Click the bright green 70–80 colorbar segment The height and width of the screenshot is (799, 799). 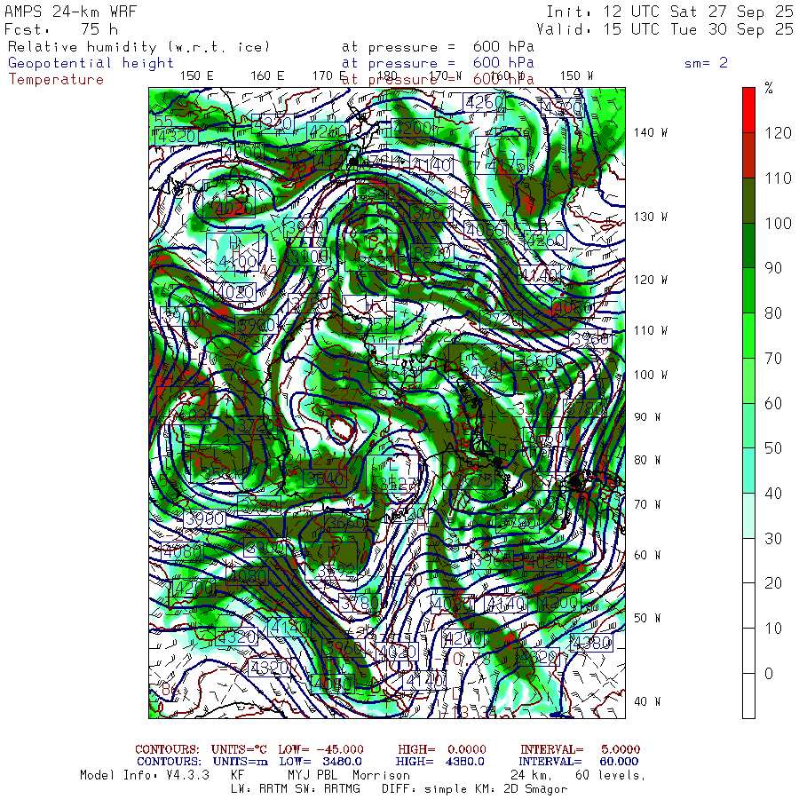pos(748,336)
